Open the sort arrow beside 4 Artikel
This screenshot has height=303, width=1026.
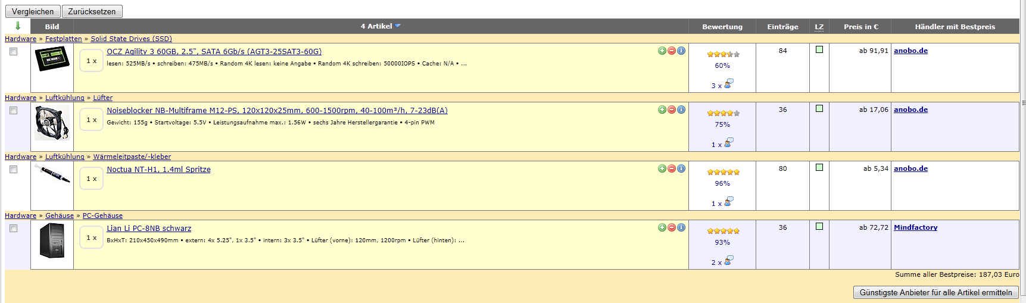398,26
